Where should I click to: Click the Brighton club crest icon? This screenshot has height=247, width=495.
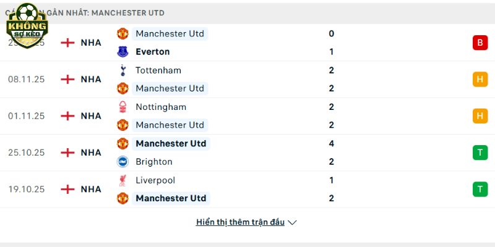pos(123,162)
